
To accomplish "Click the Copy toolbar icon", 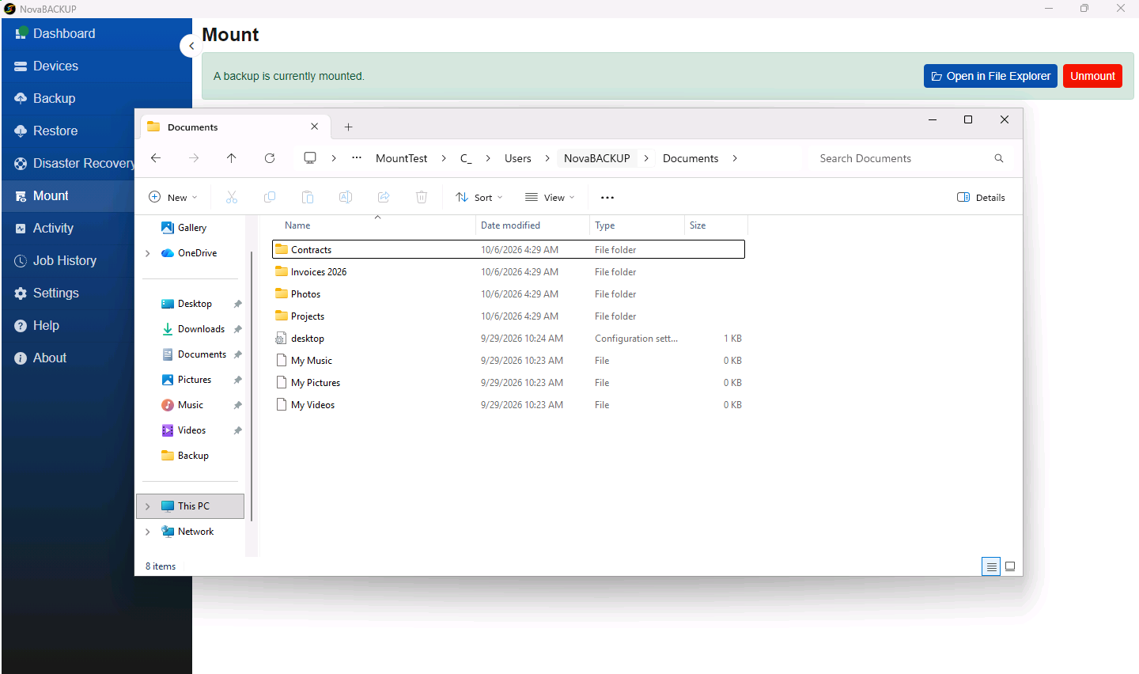I will pyautogui.click(x=270, y=197).
